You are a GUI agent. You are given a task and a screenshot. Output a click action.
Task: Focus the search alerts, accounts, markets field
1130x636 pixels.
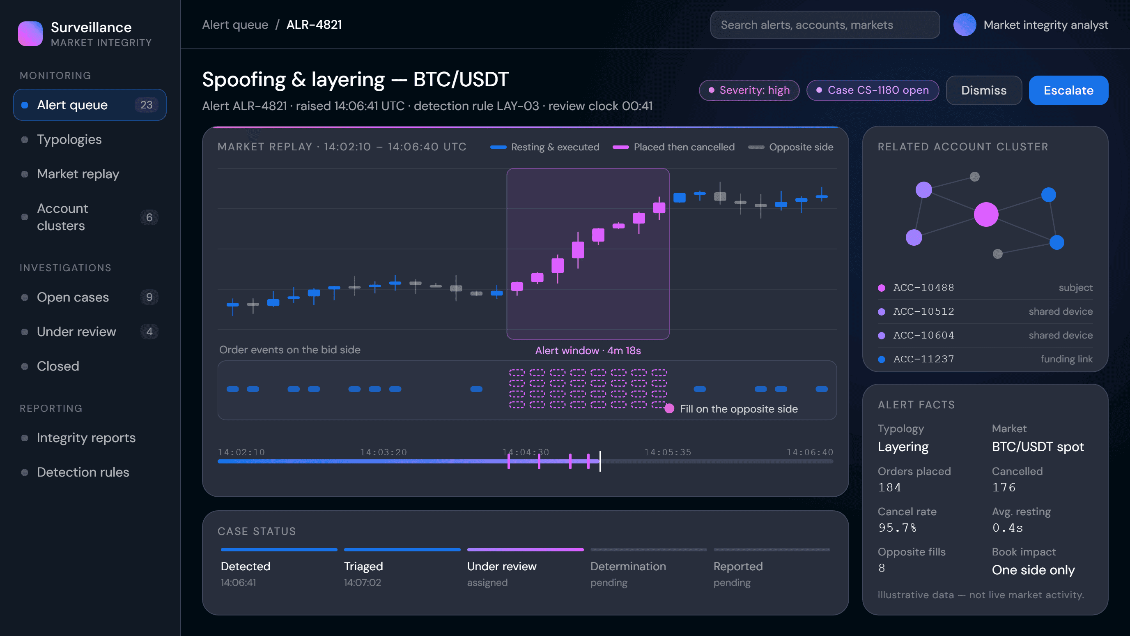coord(825,25)
